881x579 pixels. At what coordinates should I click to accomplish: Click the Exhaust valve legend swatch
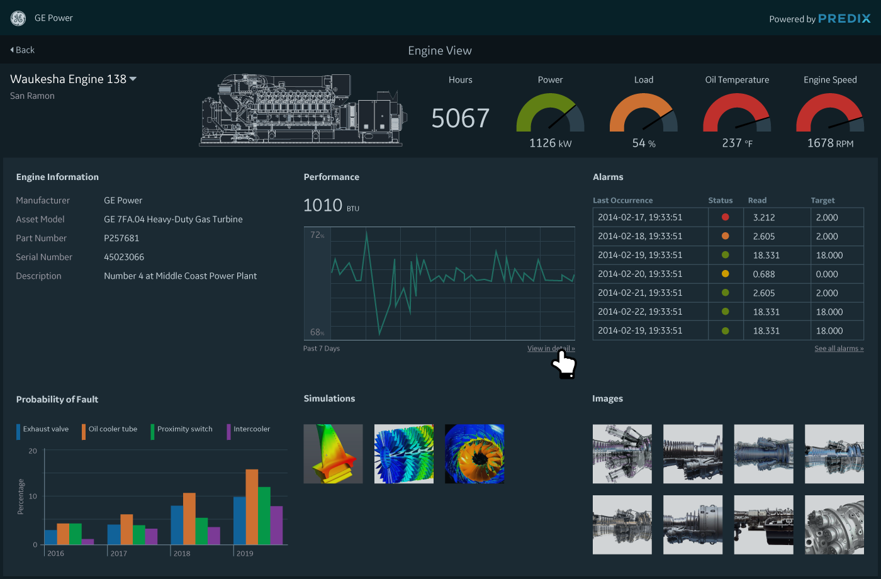(18, 431)
